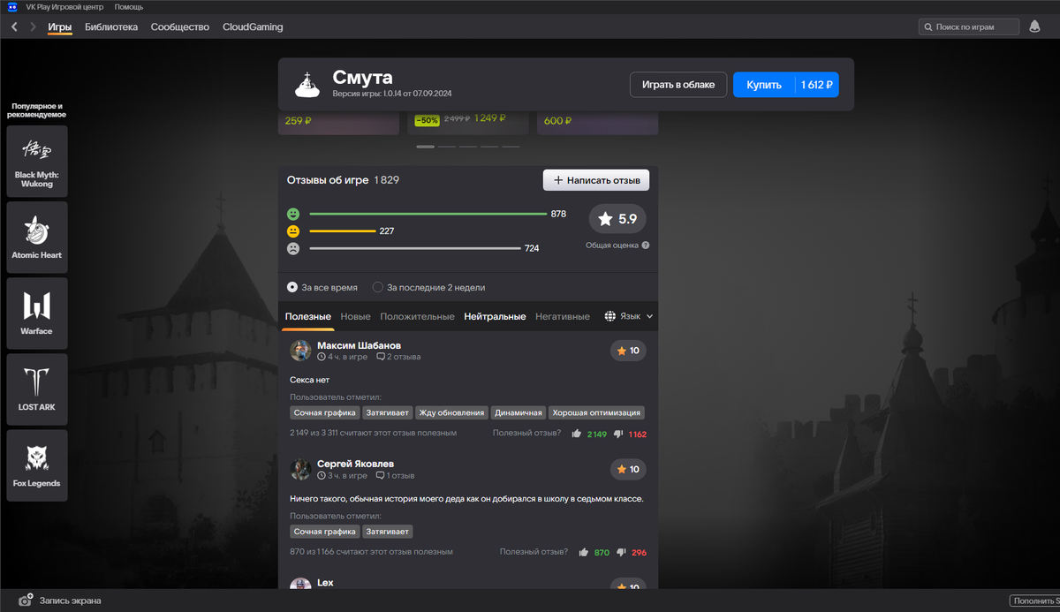The image size is (1060, 612).
Task: Click the green positive smiley icon
Action: [x=293, y=215]
